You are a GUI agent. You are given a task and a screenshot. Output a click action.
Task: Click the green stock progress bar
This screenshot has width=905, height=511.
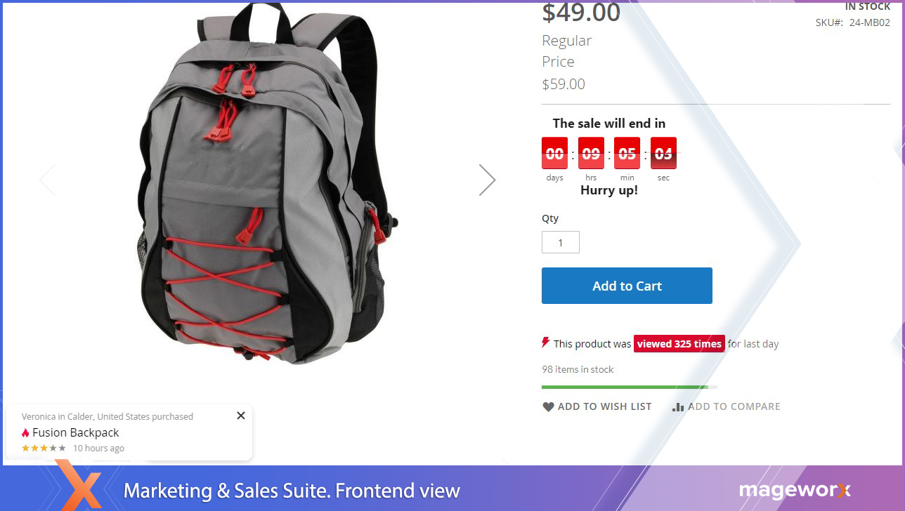pyautogui.click(x=630, y=387)
